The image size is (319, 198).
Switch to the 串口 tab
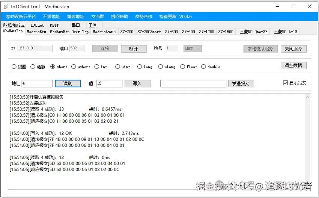point(76,25)
